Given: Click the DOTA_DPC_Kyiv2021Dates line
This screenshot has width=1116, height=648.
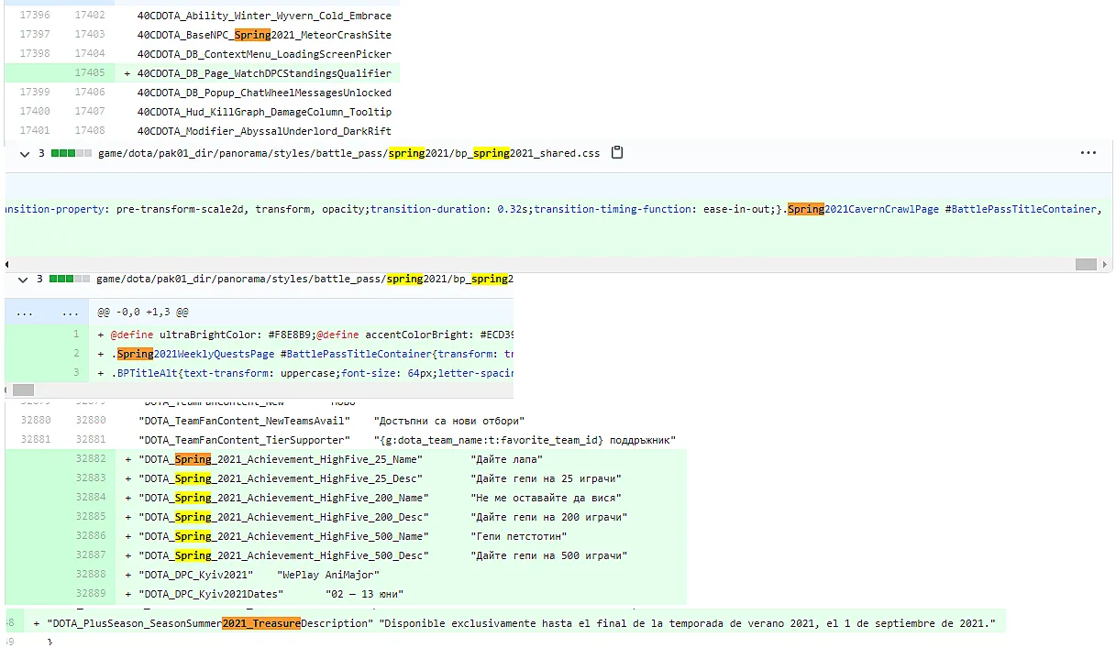Looking at the screenshot, I should point(271,594).
